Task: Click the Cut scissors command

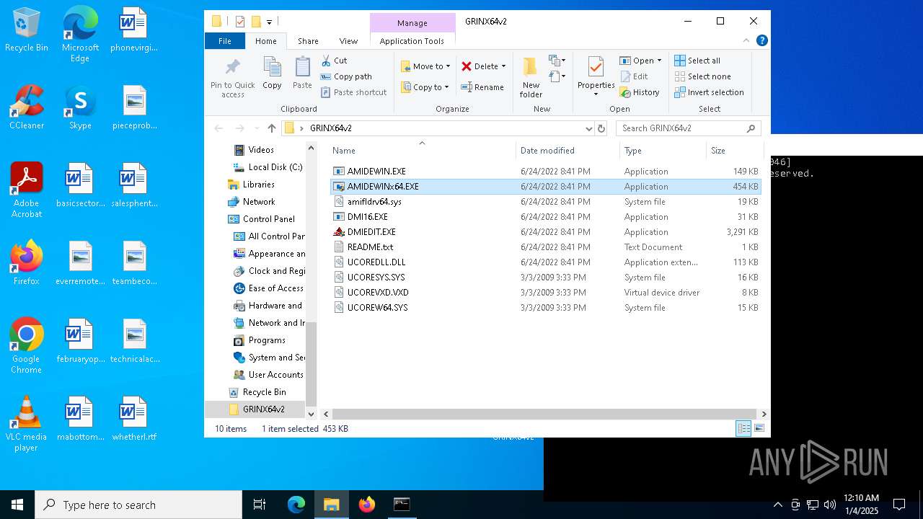Action: coord(334,61)
